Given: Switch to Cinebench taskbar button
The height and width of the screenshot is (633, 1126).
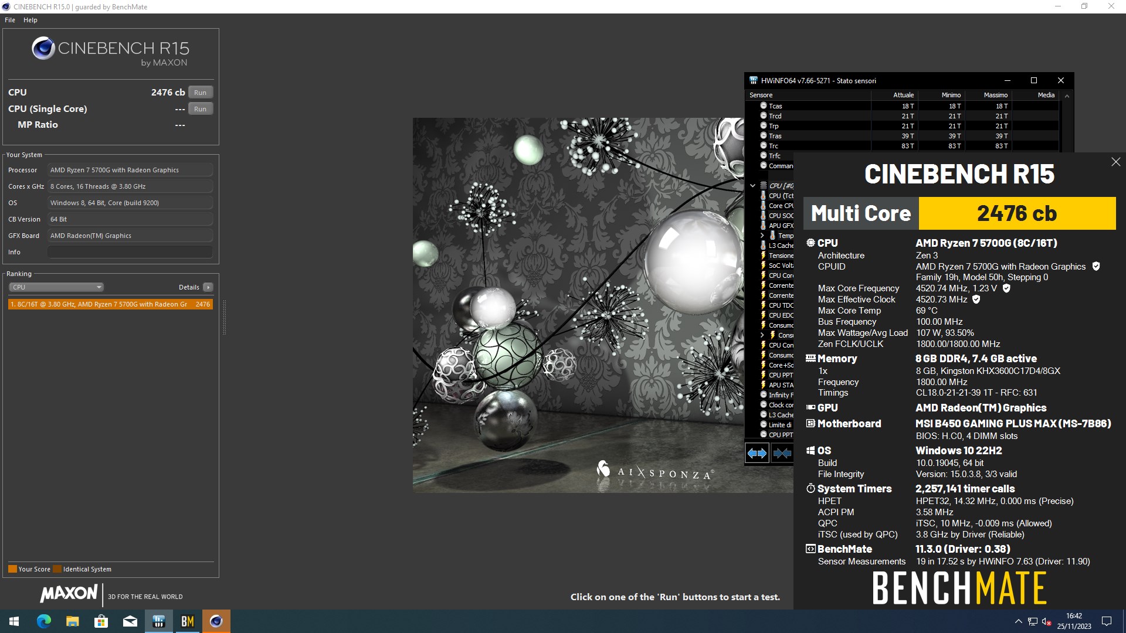Looking at the screenshot, I should pyautogui.click(x=216, y=621).
